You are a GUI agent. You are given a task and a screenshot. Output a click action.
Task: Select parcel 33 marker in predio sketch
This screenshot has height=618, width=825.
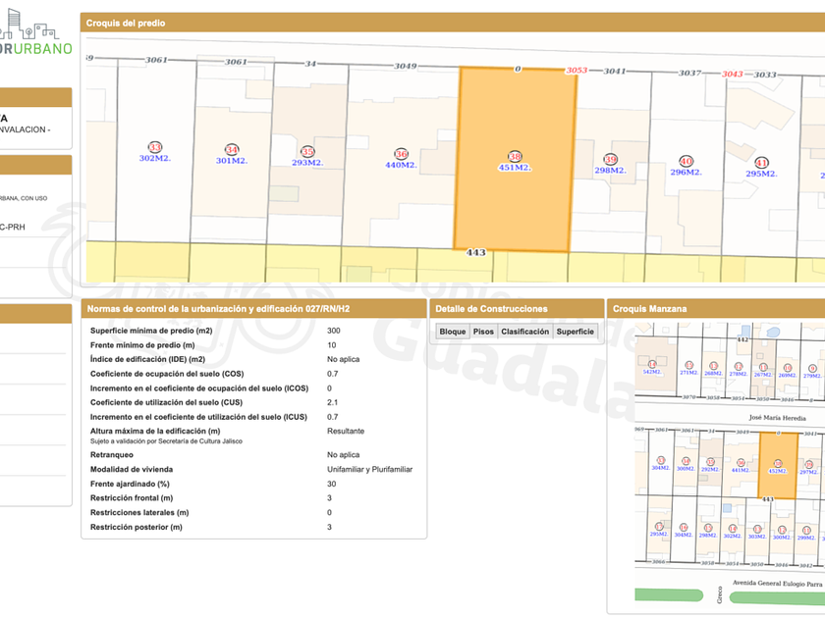click(x=155, y=147)
